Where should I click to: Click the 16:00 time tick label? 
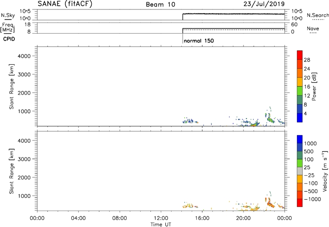coord(202,218)
